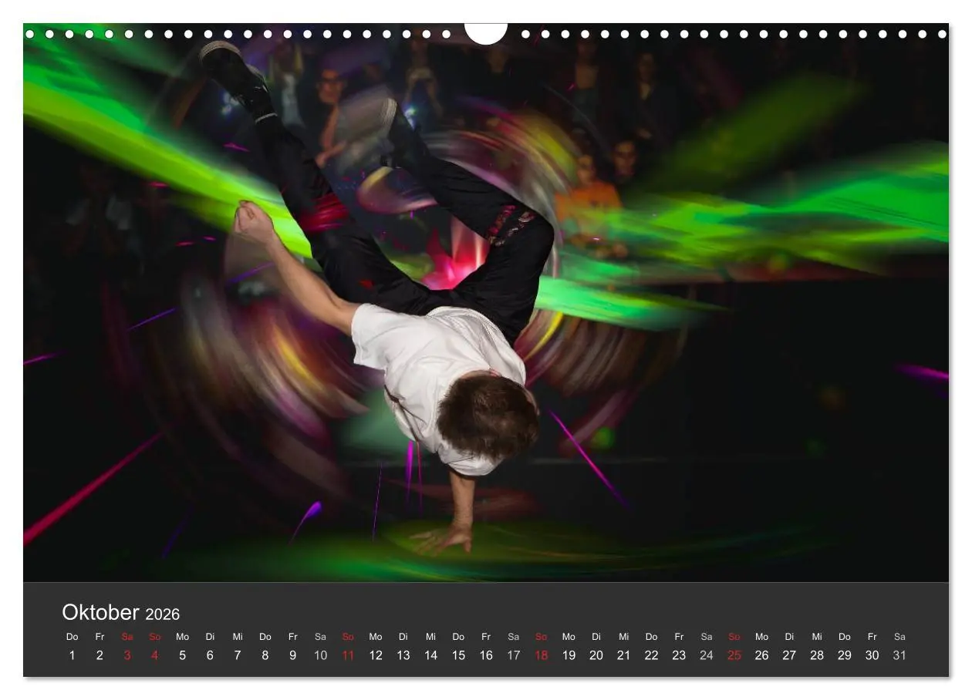Screen dimensions: 972x700
Task: Select date 19 in the calendar strip
Action: [x=569, y=655]
